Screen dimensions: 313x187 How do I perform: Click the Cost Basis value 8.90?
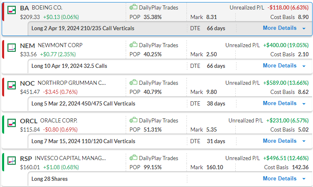point(303,17)
